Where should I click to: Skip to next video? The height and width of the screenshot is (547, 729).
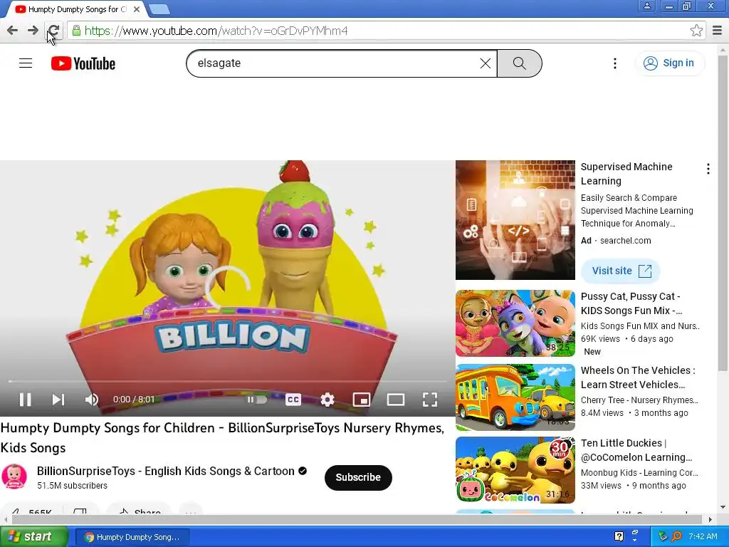(58, 400)
